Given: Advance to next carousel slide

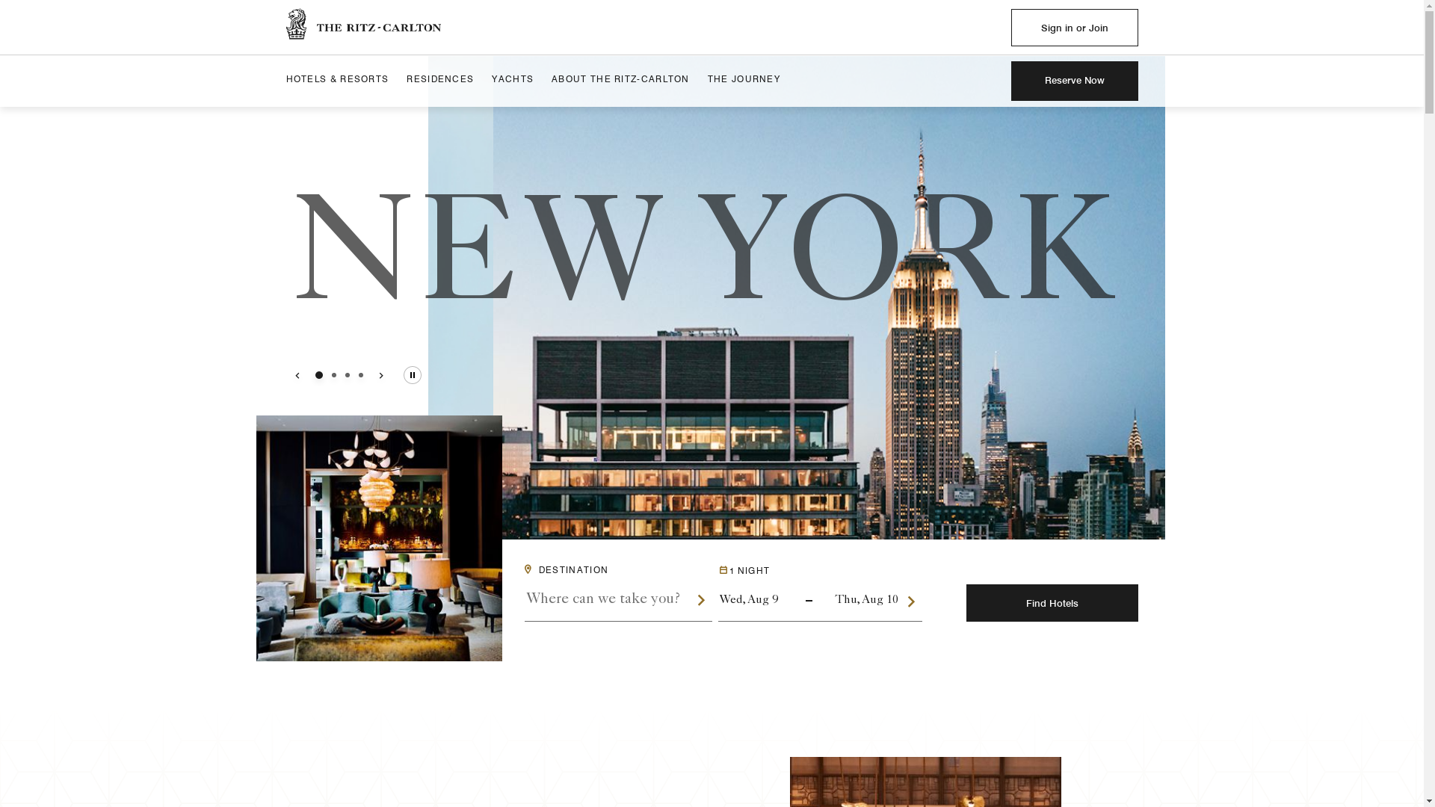Looking at the screenshot, I should coord(381,375).
